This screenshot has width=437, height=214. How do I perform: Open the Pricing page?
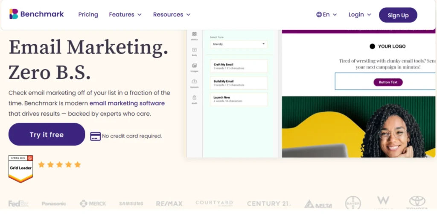[x=88, y=14]
